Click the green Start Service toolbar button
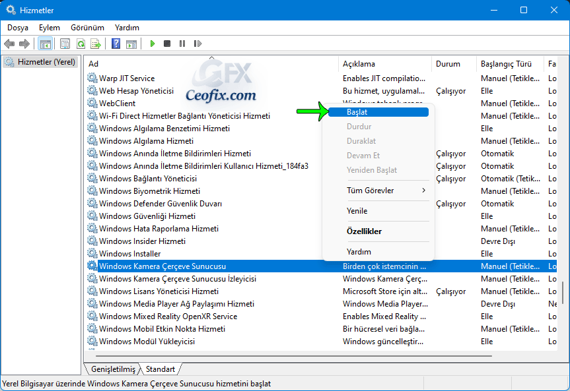This screenshot has width=570, height=391. 153,44
